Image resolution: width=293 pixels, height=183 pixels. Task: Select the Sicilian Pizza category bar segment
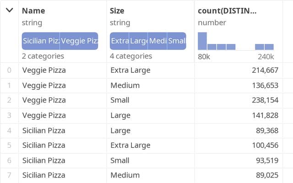(41, 41)
